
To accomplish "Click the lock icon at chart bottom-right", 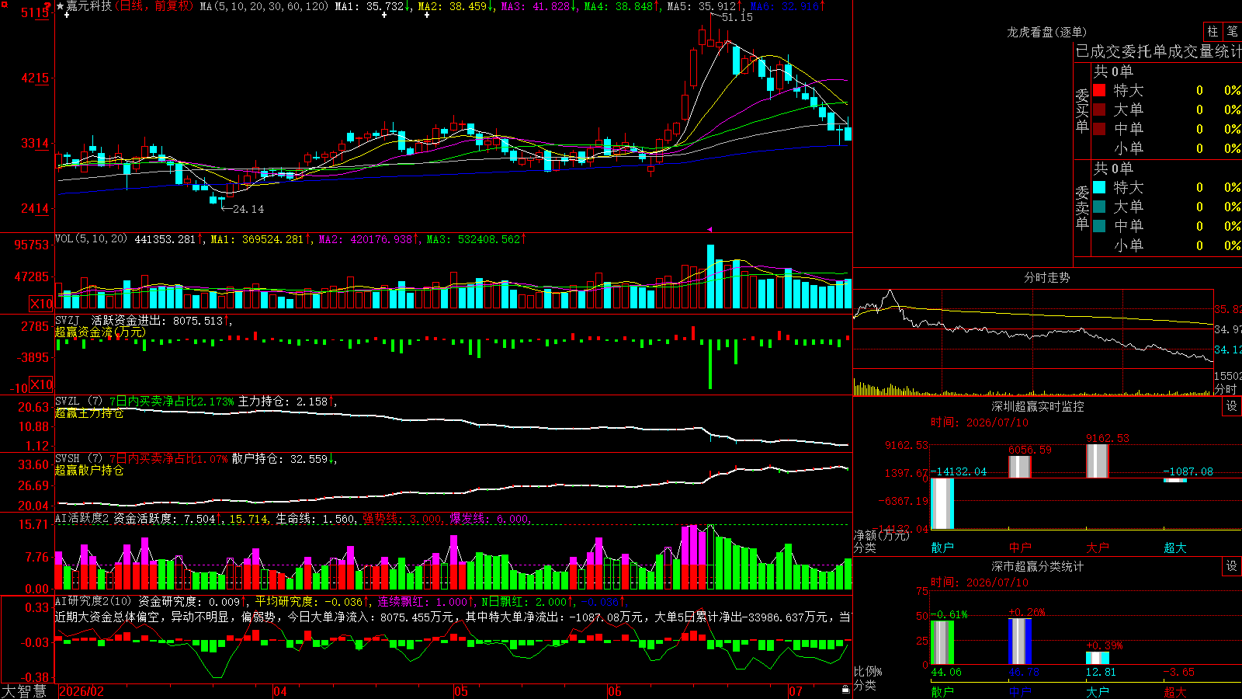I will (x=845, y=690).
